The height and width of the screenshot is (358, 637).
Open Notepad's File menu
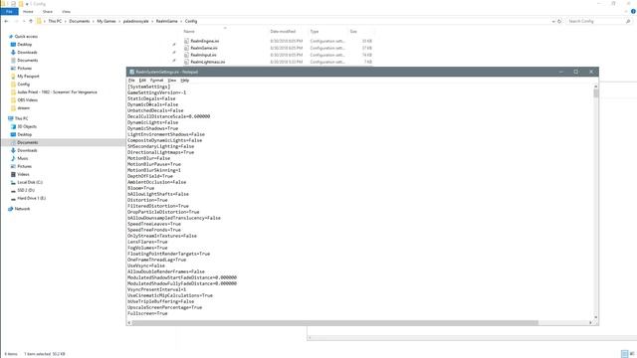(131, 81)
